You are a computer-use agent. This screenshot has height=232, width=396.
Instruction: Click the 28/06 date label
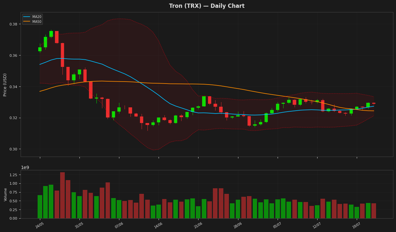click(238, 225)
